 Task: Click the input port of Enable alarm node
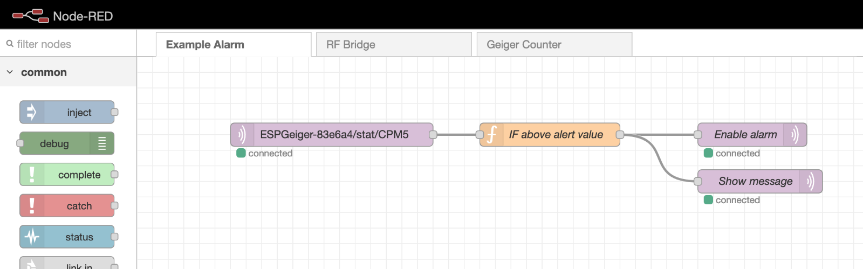[698, 135]
